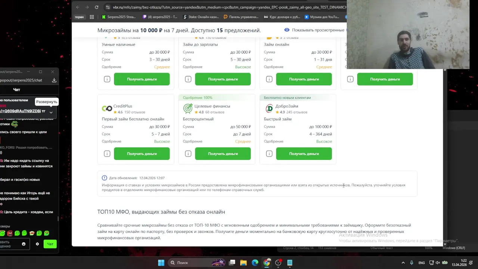Go forward in browser history
Image resolution: width=478 pixels, height=269 pixels.
pyautogui.click(x=87, y=7)
